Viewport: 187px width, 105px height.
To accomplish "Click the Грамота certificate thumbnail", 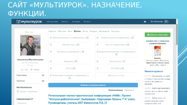I will 157,51.
